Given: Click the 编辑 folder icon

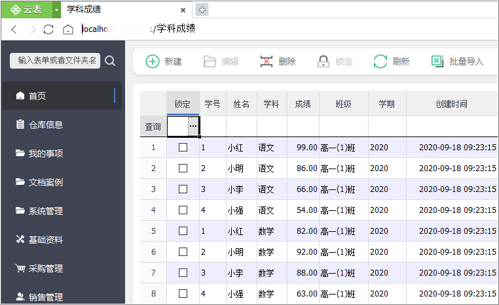Looking at the screenshot, I should pos(210,61).
